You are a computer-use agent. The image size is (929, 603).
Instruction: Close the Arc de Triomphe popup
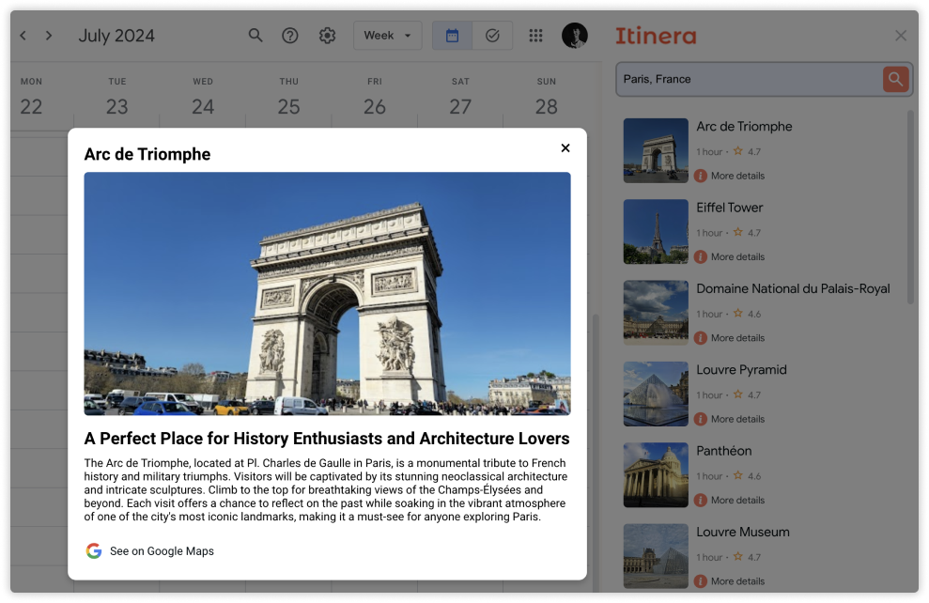point(565,147)
